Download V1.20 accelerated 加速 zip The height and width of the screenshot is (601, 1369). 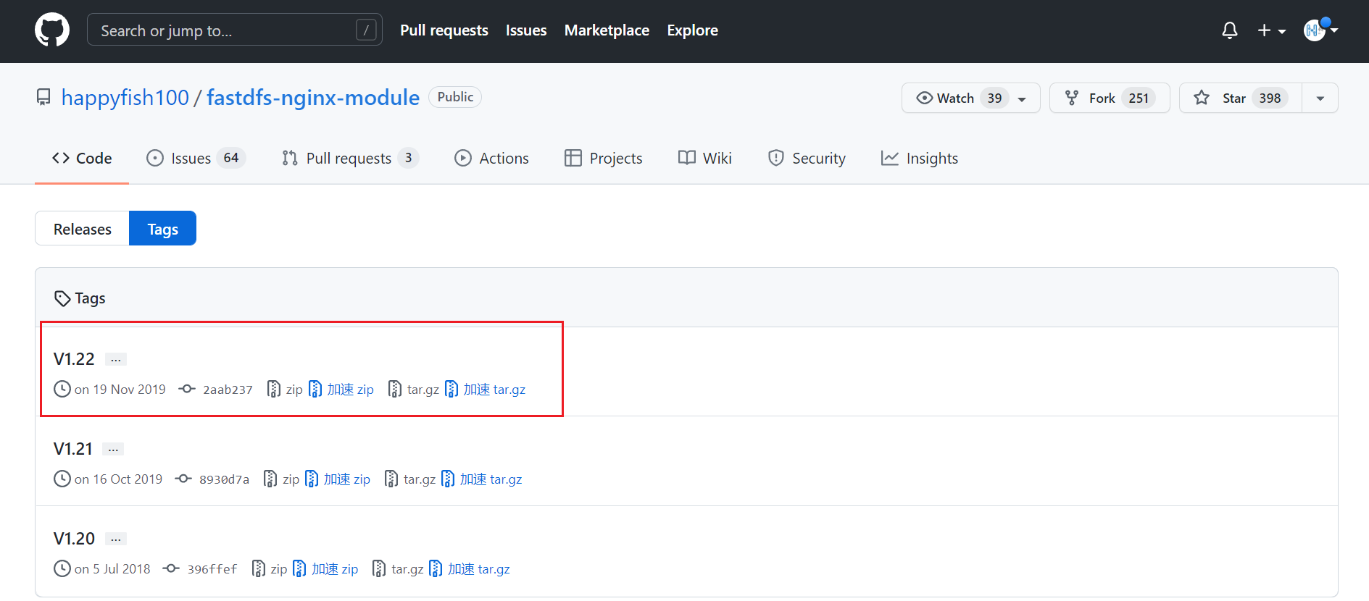(x=325, y=569)
